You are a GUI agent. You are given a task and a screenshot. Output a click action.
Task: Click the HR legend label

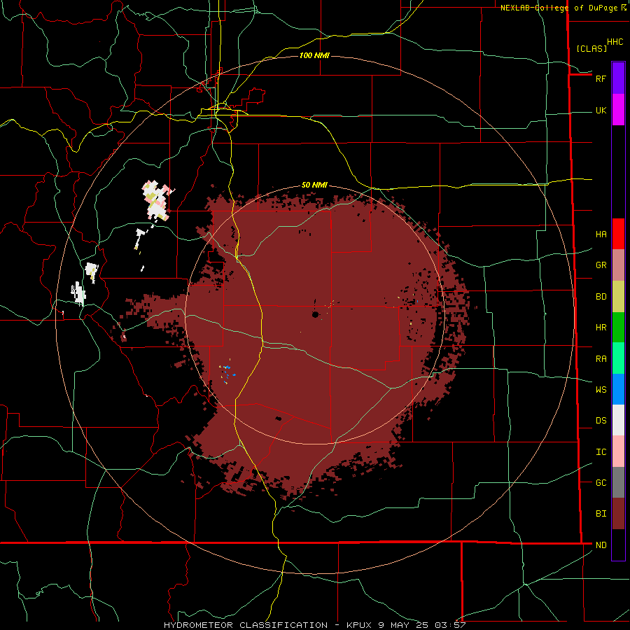point(601,328)
